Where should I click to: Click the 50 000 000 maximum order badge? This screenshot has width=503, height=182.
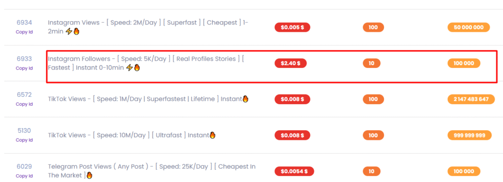(x=469, y=27)
